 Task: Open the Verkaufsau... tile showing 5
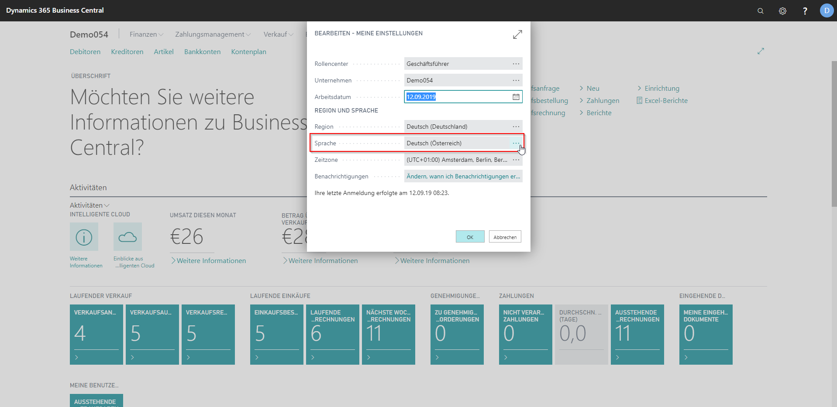(x=152, y=335)
